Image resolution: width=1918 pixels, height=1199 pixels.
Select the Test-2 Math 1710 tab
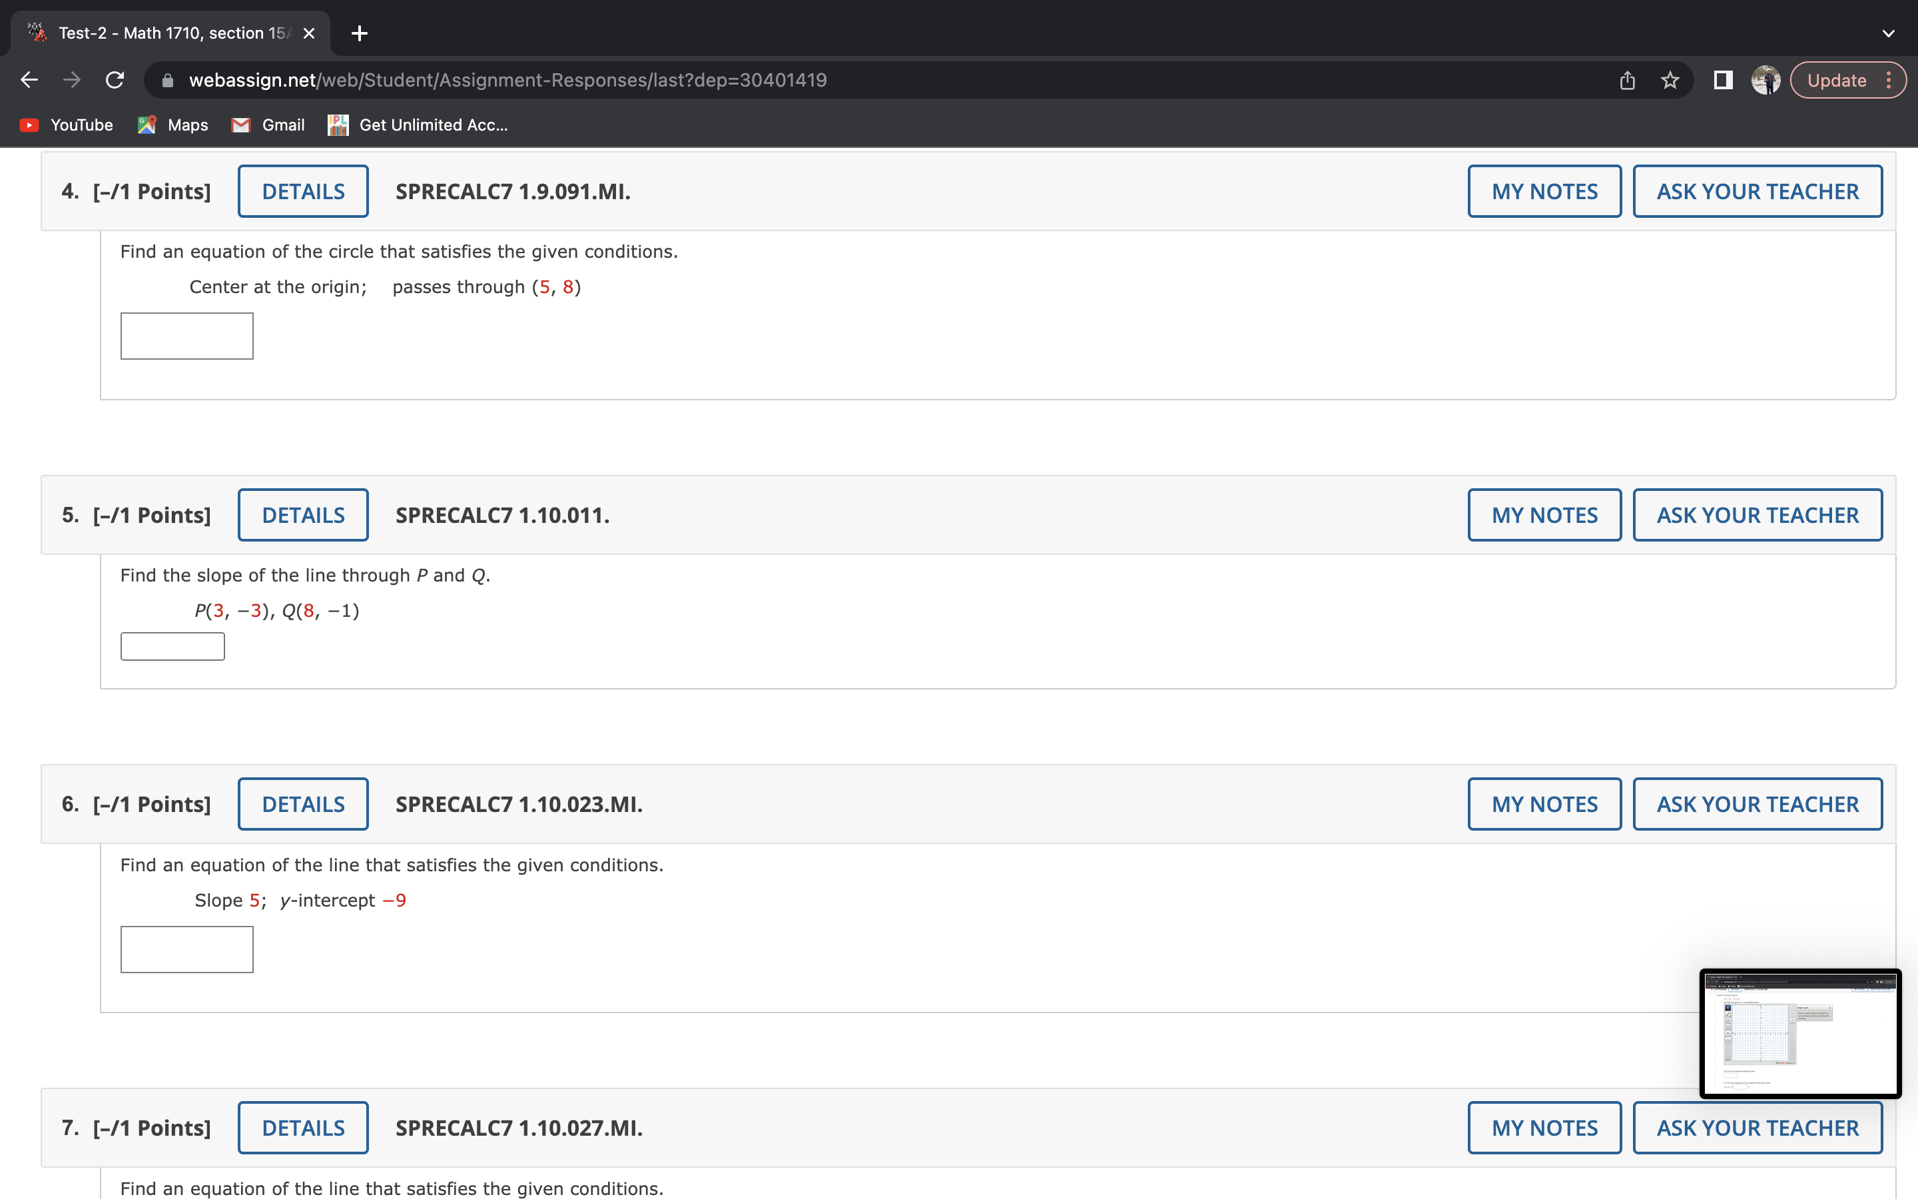coord(170,33)
